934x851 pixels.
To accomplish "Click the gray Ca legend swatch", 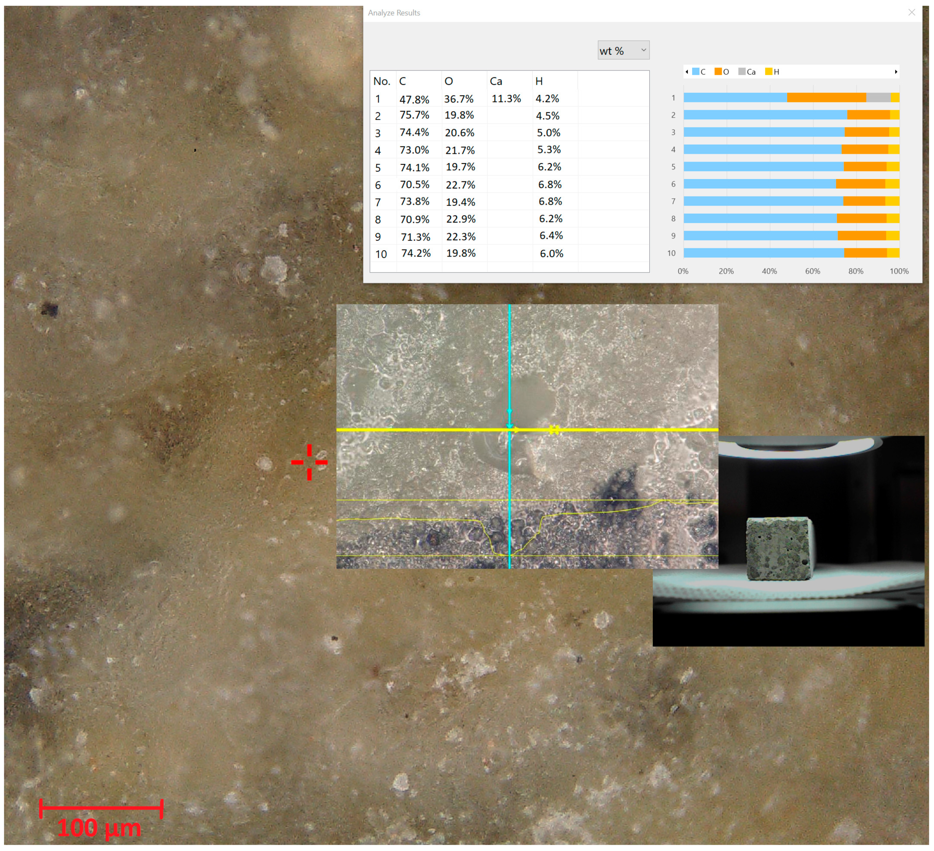I will (x=742, y=72).
